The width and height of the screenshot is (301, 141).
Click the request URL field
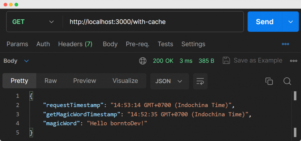(x=153, y=22)
